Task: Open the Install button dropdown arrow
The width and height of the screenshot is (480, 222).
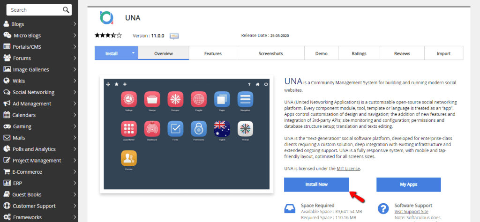Action: (133, 53)
